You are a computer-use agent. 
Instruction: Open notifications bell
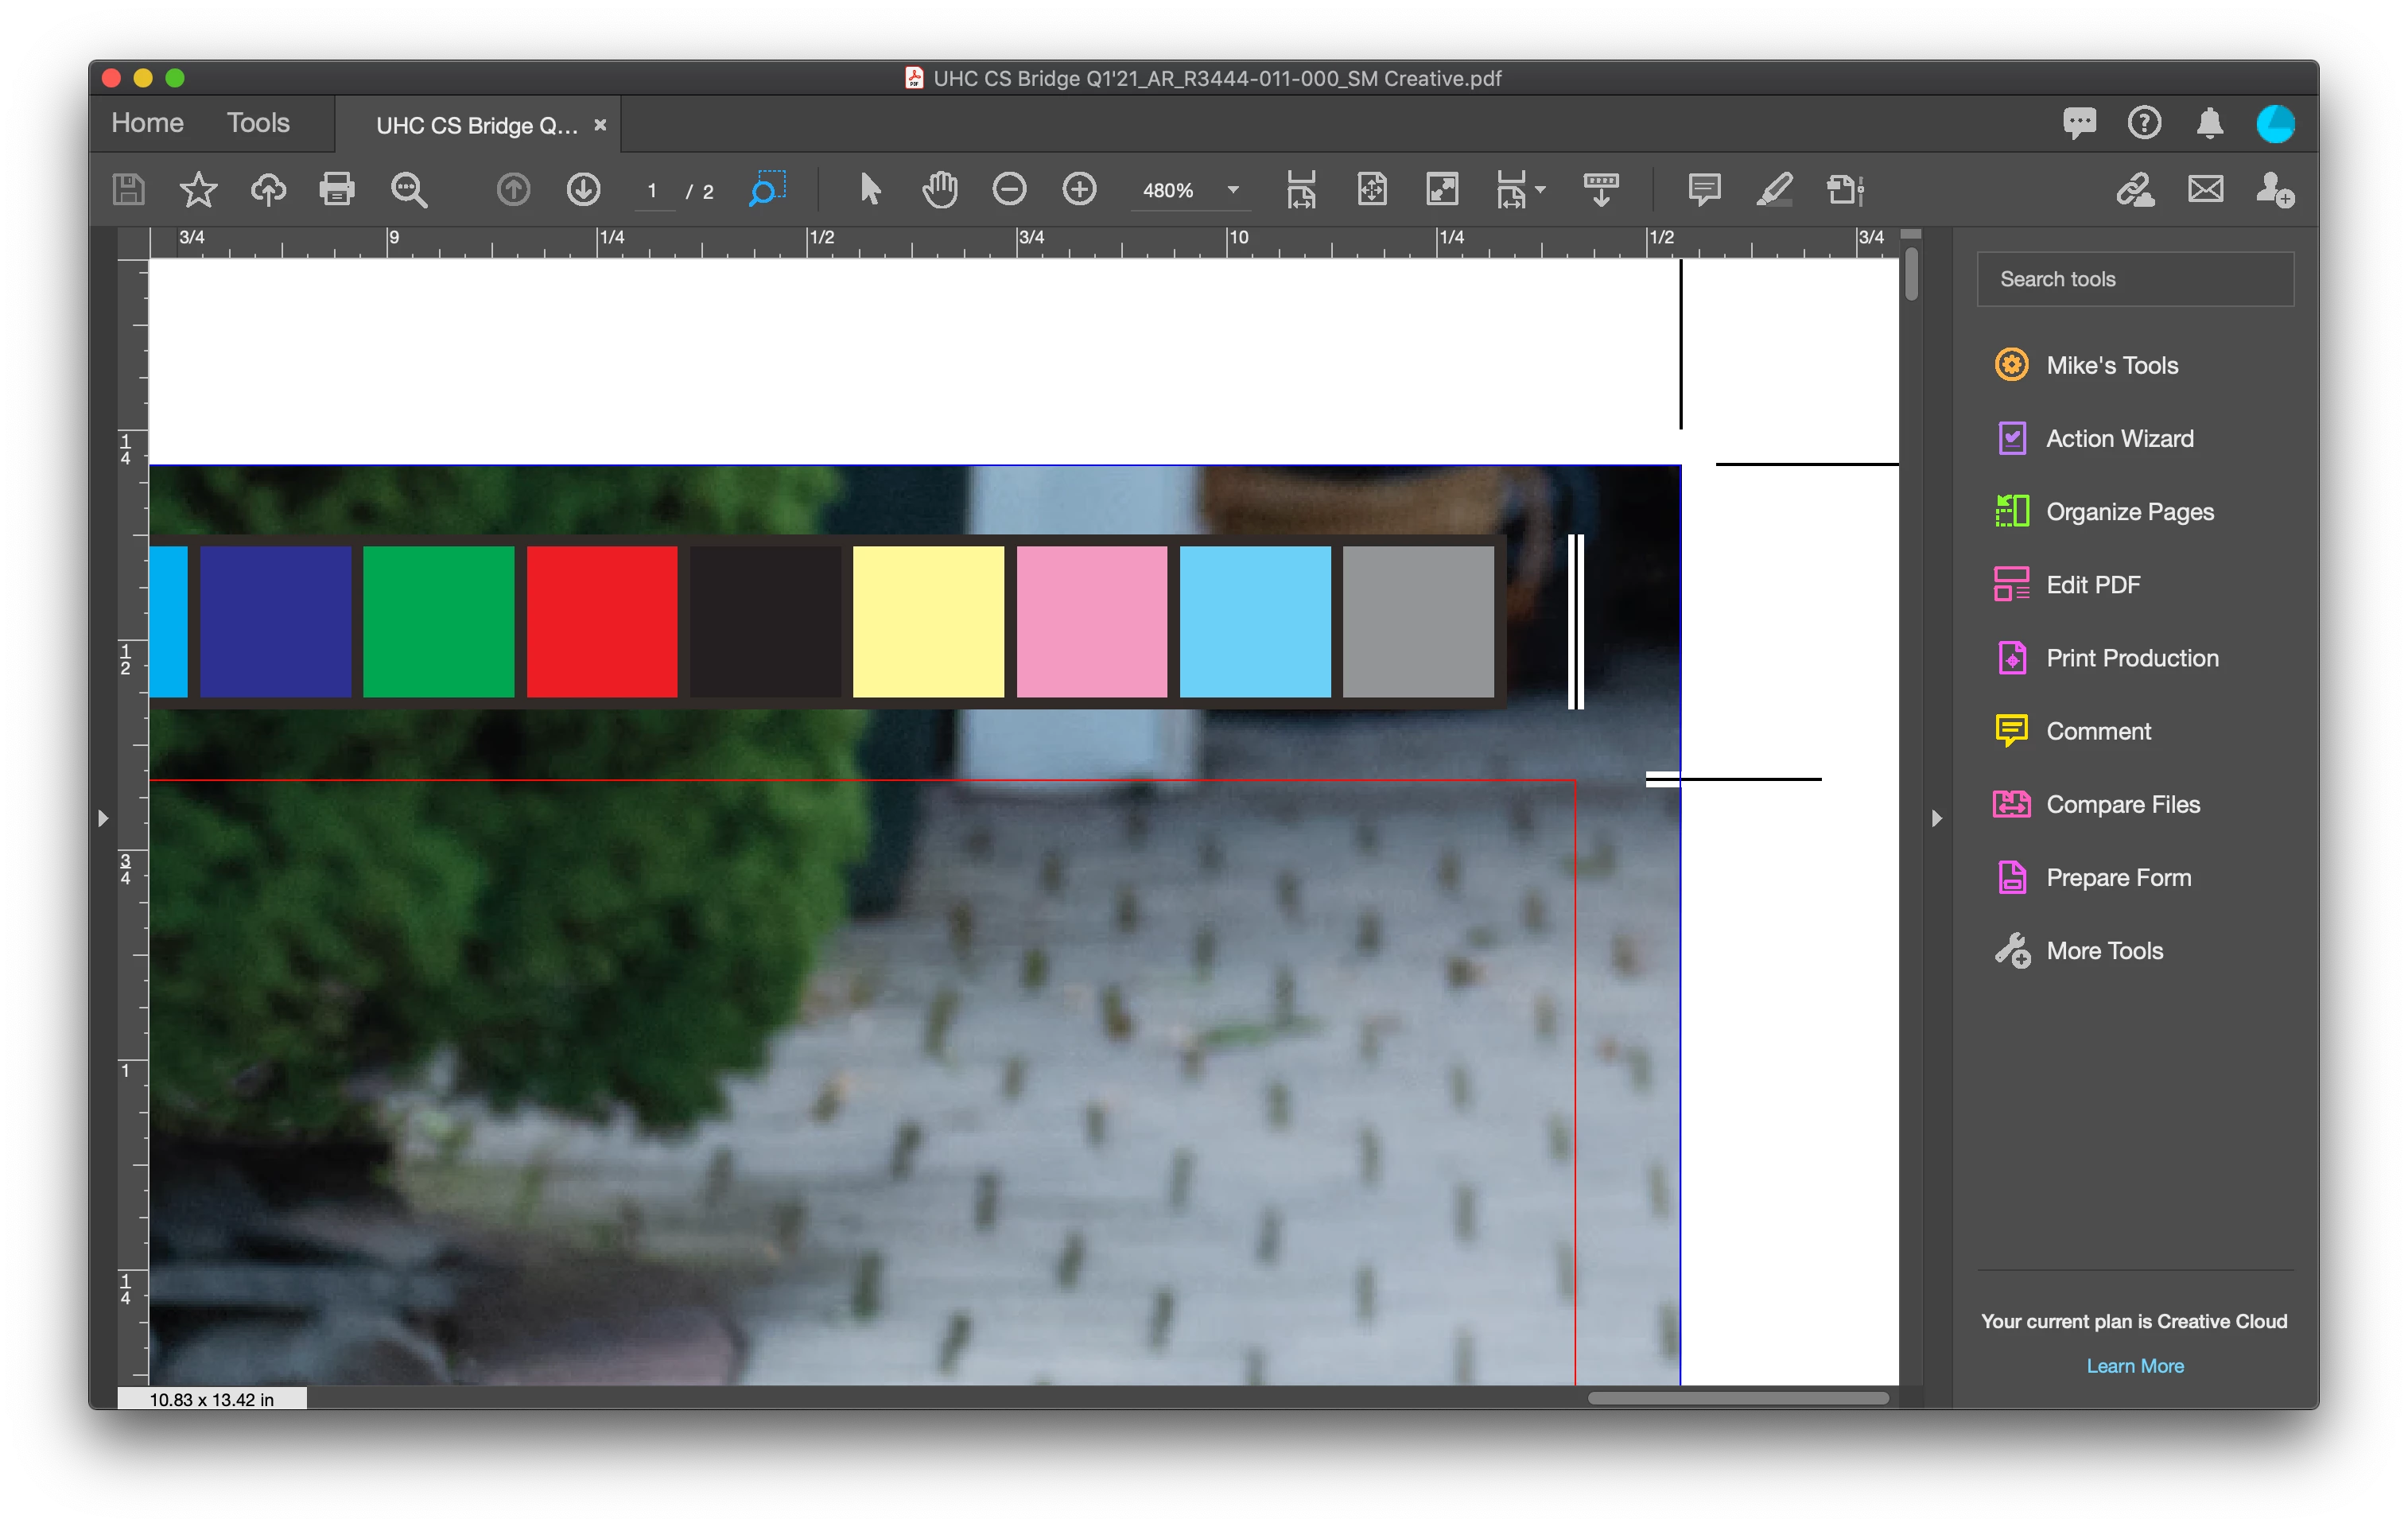(2209, 124)
